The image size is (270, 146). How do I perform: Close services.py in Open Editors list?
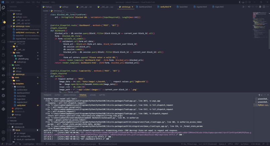point(11,26)
